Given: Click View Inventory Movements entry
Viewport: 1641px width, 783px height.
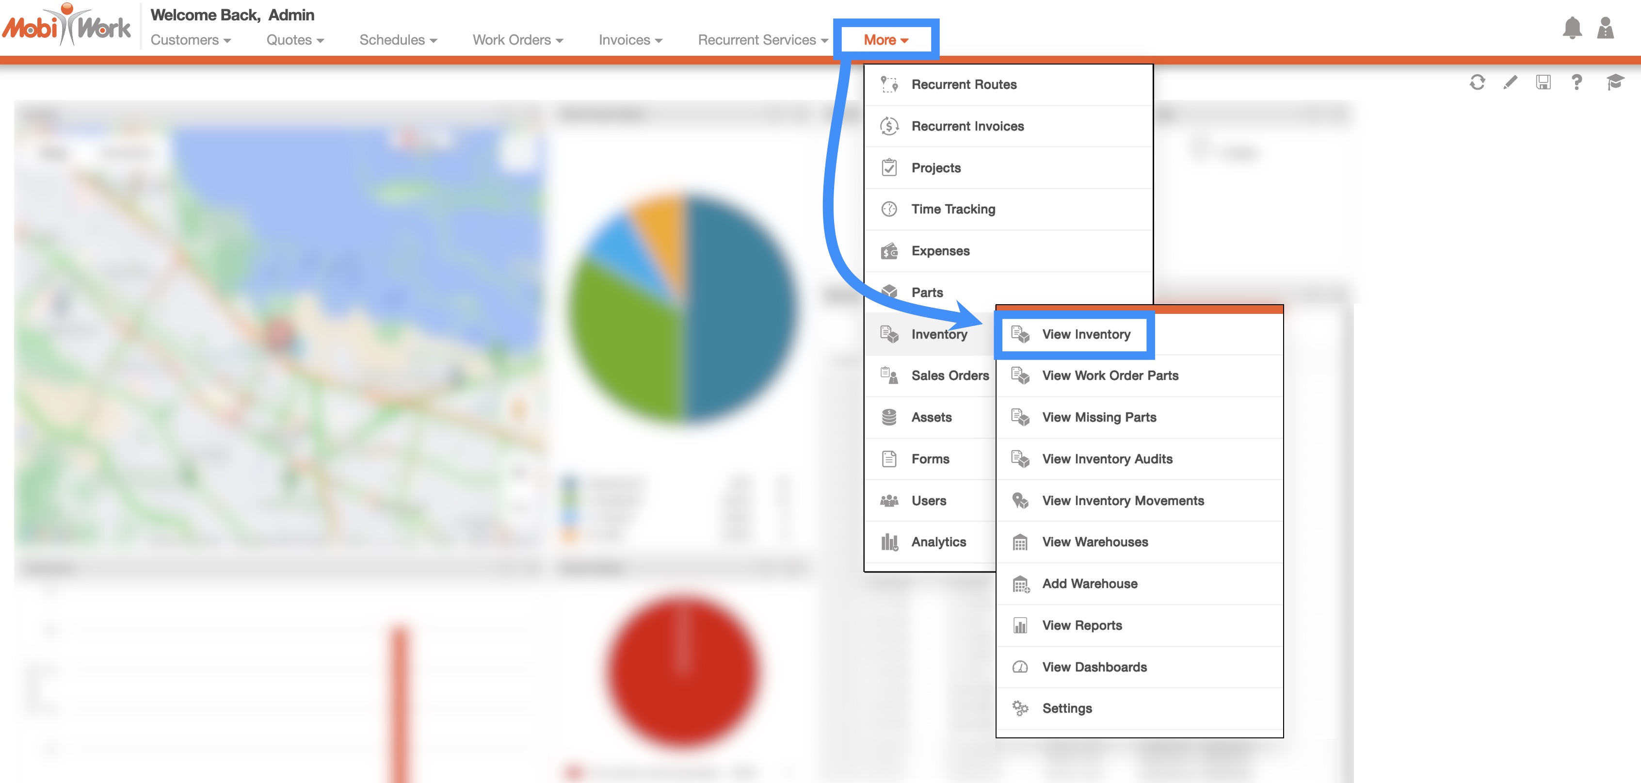Looking at the screenshot, I should [x=1123, y=501].
